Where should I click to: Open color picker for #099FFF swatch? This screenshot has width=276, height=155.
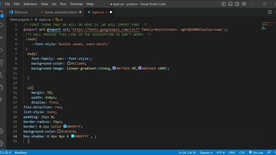(x=65, y=126)
